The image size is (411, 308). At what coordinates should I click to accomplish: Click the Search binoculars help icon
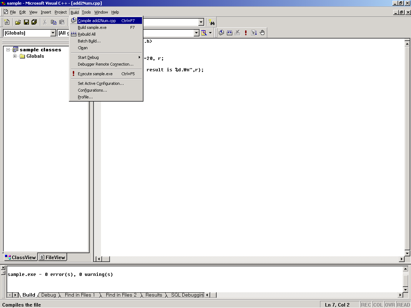(x=212, y=22)
